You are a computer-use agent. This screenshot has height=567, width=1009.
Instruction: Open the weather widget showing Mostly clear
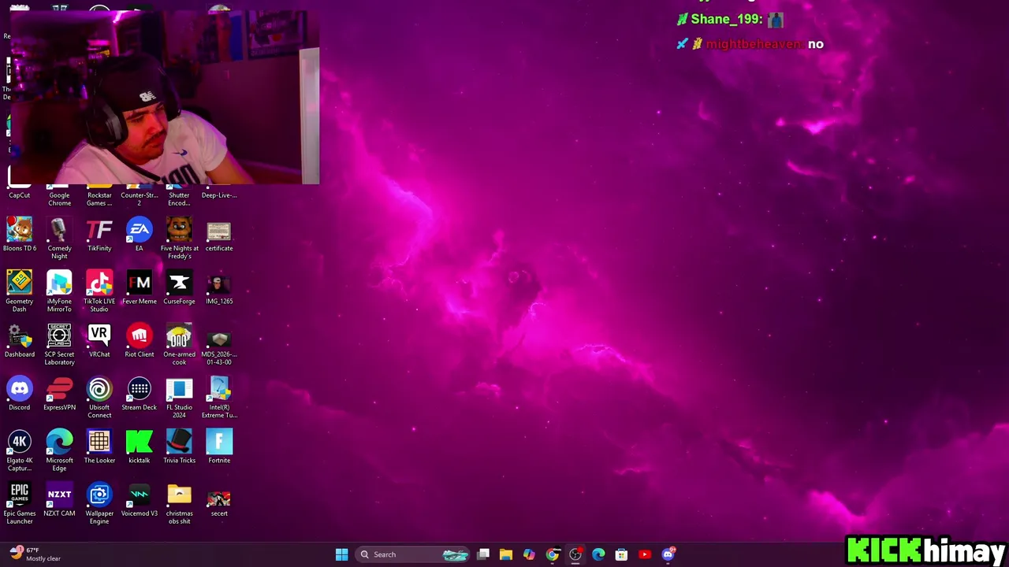click(35, 554)
